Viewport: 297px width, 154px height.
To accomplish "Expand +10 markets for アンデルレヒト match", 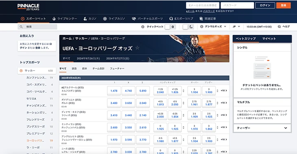I will pyautogui.click(x=224, y=139).
